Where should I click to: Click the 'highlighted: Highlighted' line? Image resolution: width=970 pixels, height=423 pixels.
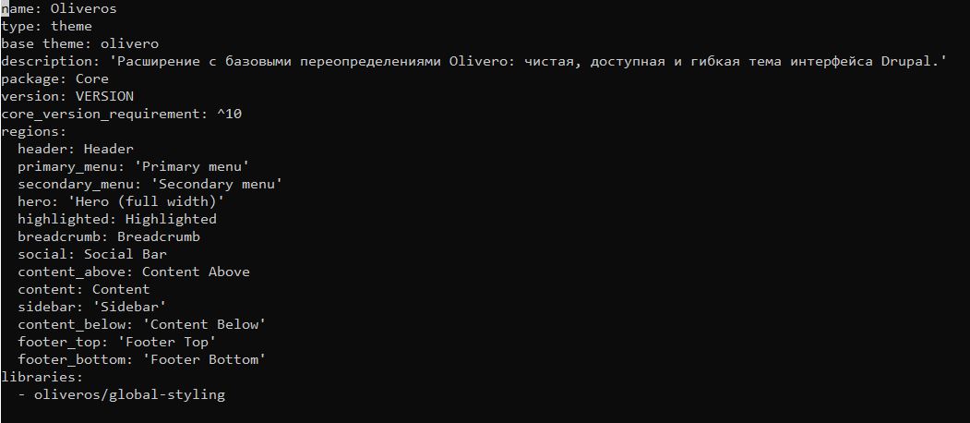117,219
